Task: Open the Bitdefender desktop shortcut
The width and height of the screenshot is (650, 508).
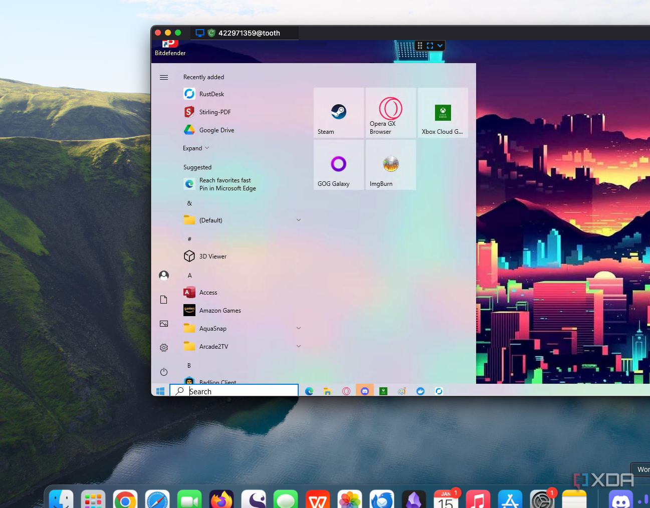Action: click(170, 48)
